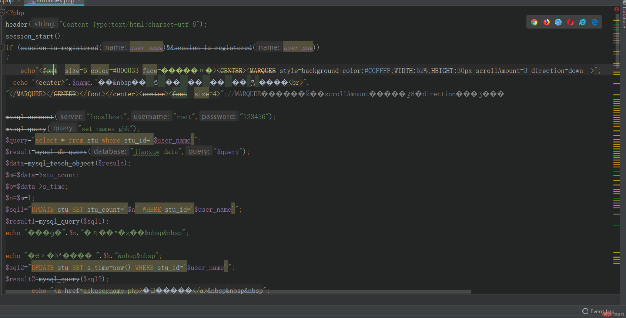Click the "jiaoxue_data" database string

point(156,152)
